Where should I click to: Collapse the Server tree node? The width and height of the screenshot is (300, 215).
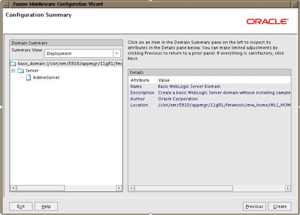[x=13, y=70]
